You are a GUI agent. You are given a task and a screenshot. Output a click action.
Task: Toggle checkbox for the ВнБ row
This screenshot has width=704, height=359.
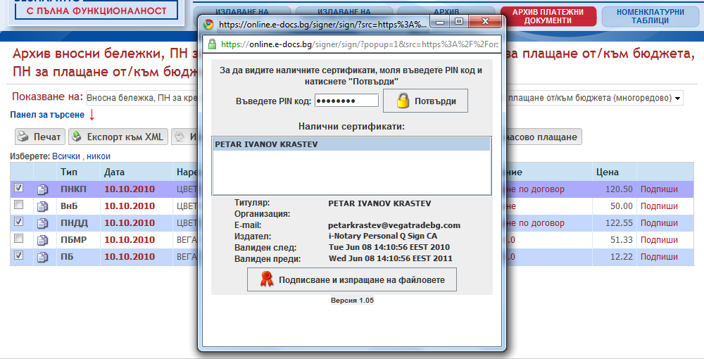18,205
